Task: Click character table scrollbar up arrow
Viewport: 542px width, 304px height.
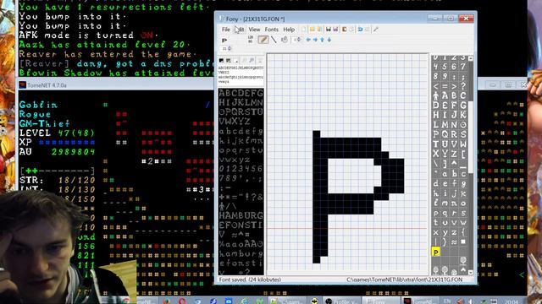Action: 471,58
